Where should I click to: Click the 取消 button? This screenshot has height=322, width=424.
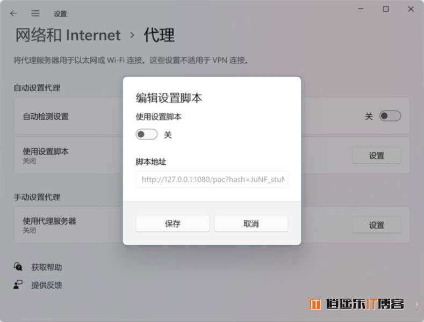251,223
